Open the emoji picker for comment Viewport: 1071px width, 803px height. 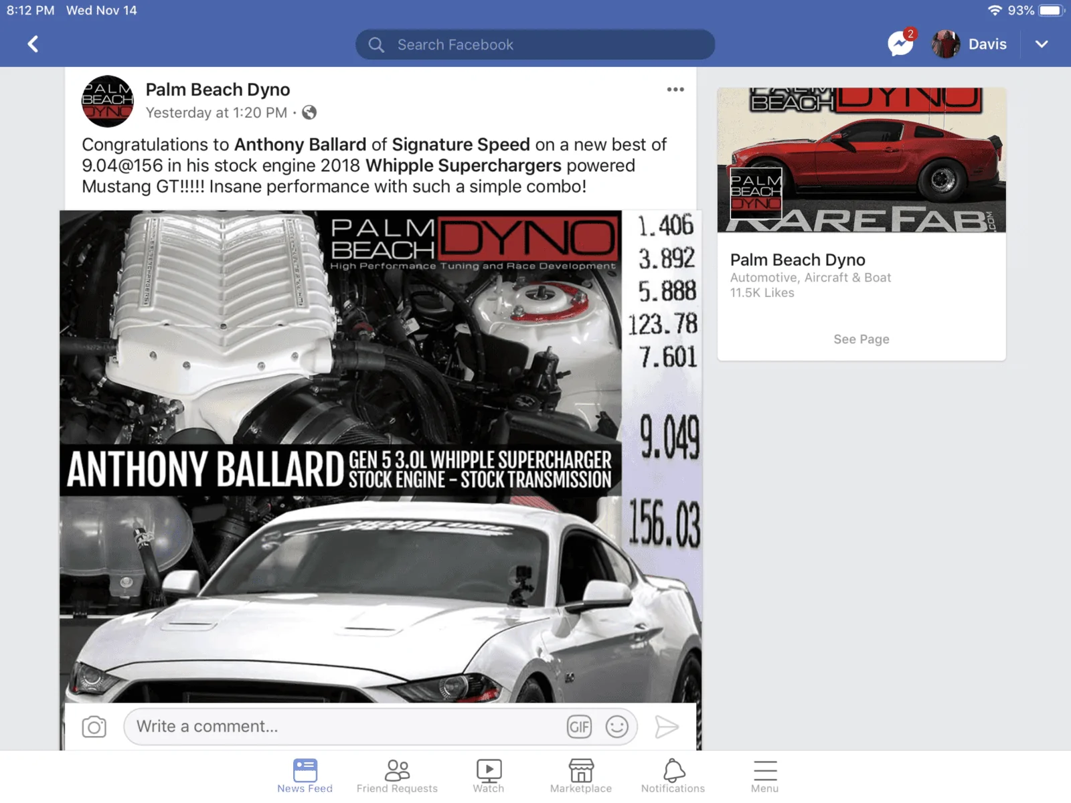[616, 727]
